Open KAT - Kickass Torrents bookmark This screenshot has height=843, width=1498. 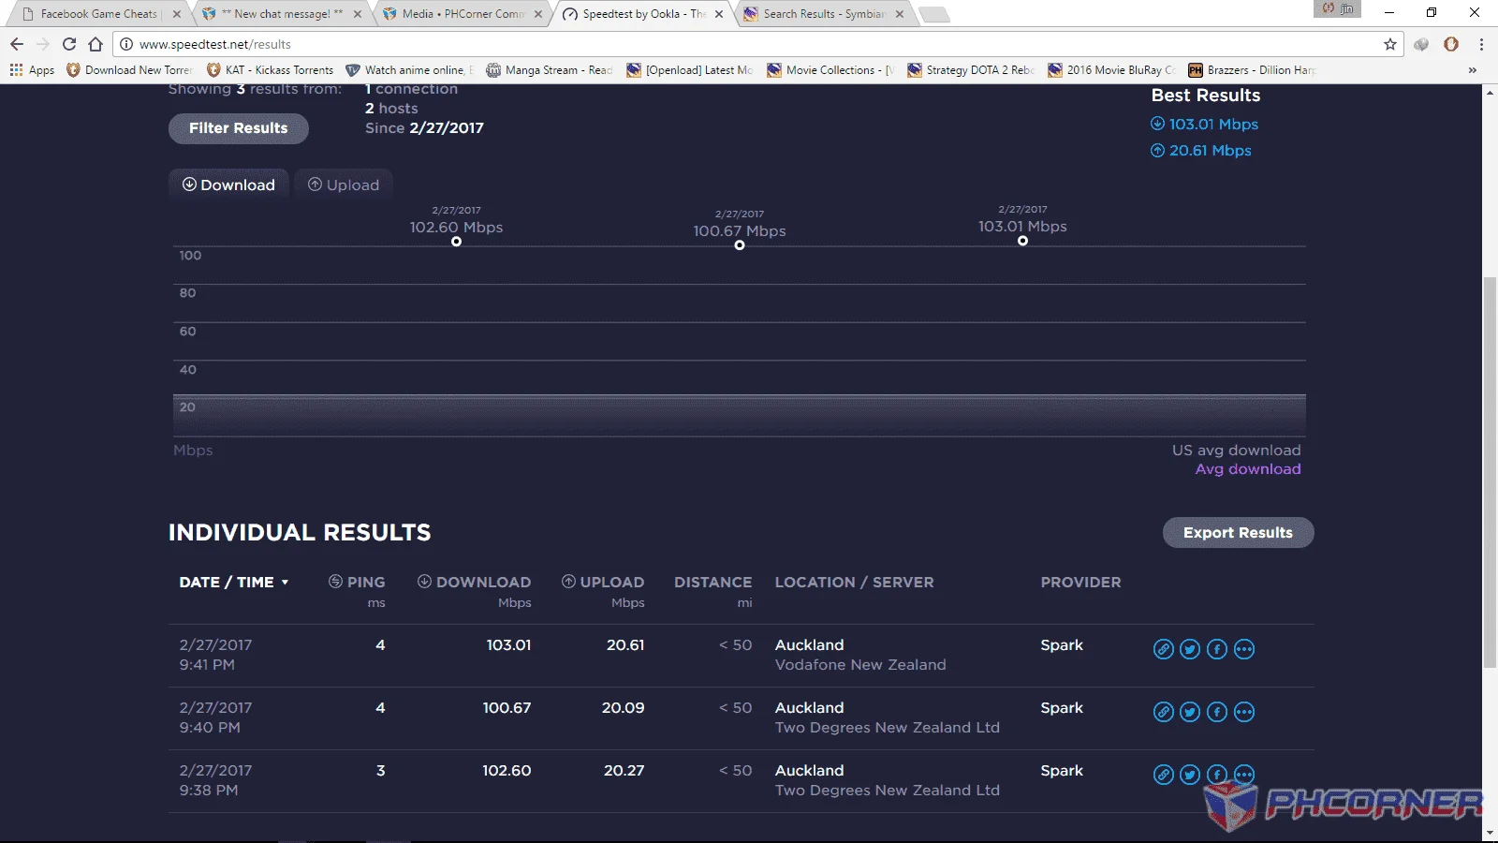270,70
